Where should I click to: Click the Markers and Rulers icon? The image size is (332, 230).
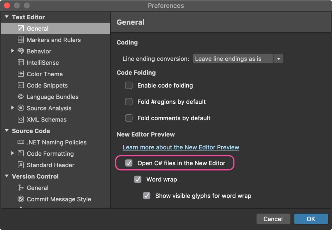tap(21, 40)
